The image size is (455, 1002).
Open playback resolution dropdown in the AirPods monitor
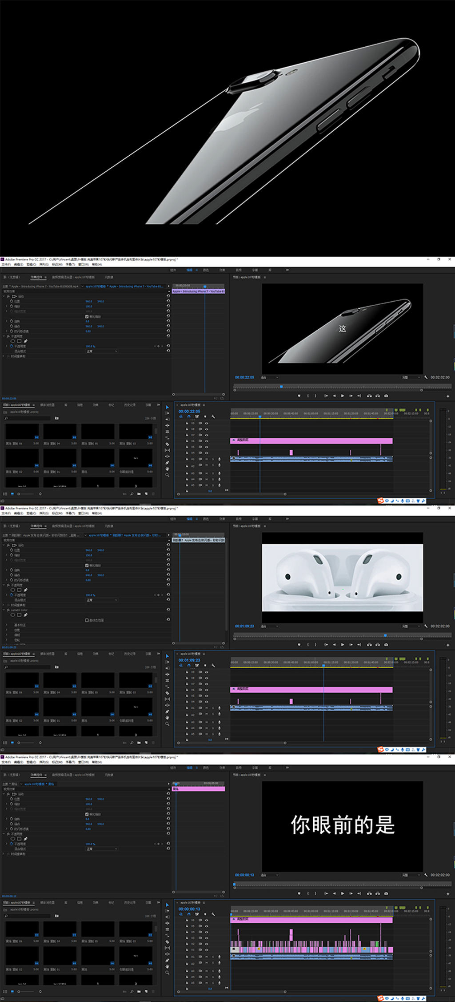tap(411, 626)
